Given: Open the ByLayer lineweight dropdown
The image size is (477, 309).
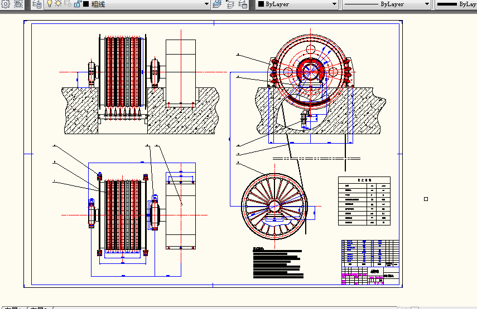Looking at the screenshot, I should coord(456,4).
